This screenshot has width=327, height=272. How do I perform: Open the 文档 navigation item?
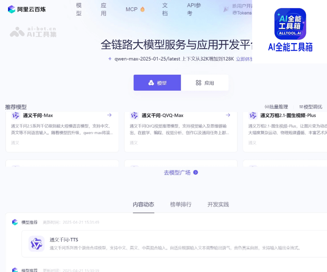165,9
